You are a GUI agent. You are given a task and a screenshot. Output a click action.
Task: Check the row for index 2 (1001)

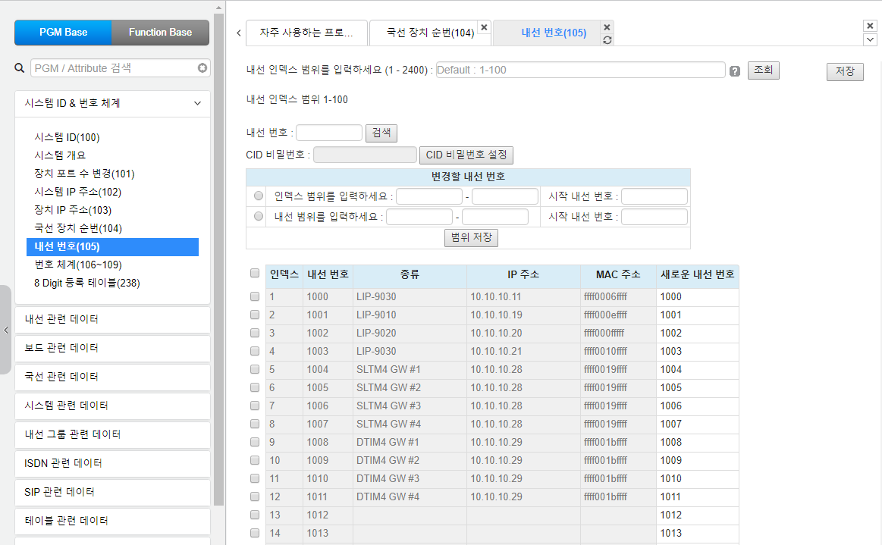(x=255, y=315)
